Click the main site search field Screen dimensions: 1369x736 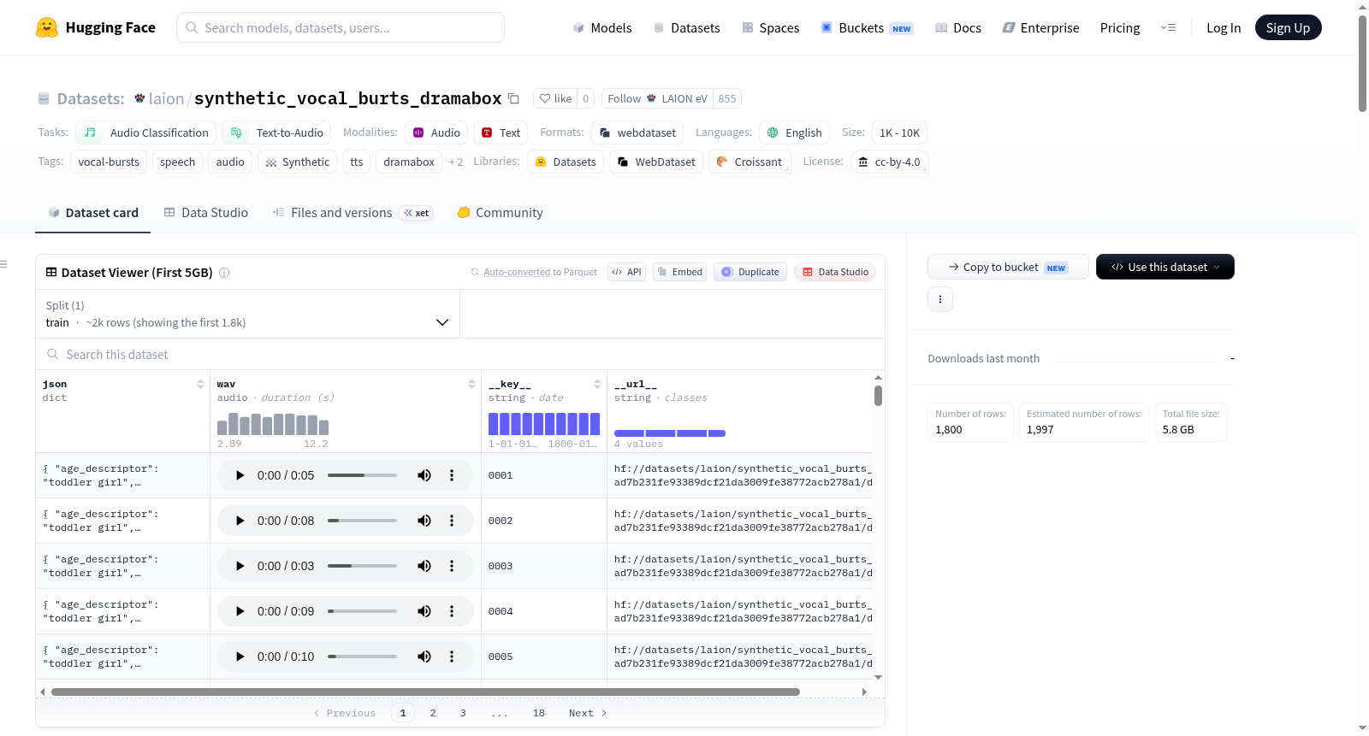(341, 27)
